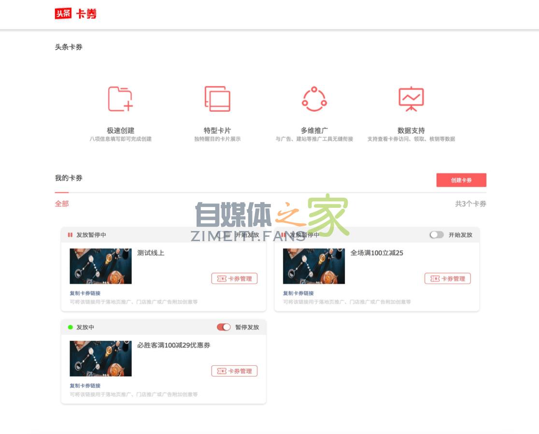Click 复制卡券链接 under 测试线上 coupon
Screen dimensions: 539x434
[85, 293]
